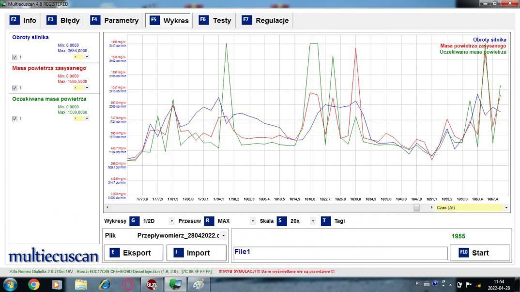The width and height of the screenshot is (520, 292).
Task: Uncheck the Obroty silnika series checkbox
Action: click(15, 57)
